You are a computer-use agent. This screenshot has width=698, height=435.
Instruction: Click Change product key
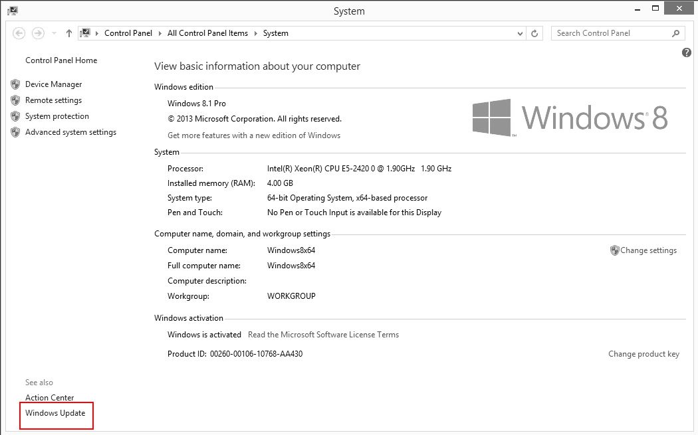[x=643, y=354]
